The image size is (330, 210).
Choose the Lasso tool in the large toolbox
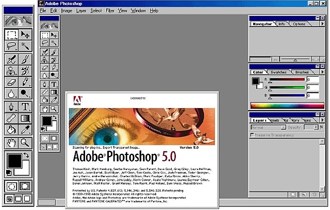pyautogui.click(x=11, y=46)
